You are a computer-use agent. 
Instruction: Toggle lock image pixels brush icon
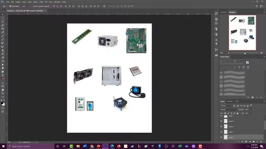coord(228,113)
